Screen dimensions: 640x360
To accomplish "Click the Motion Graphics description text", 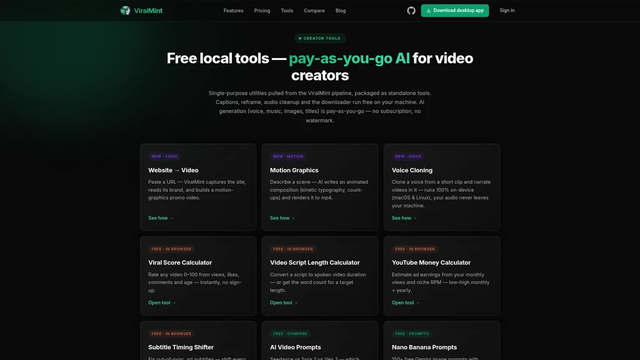I will point(319,190).
